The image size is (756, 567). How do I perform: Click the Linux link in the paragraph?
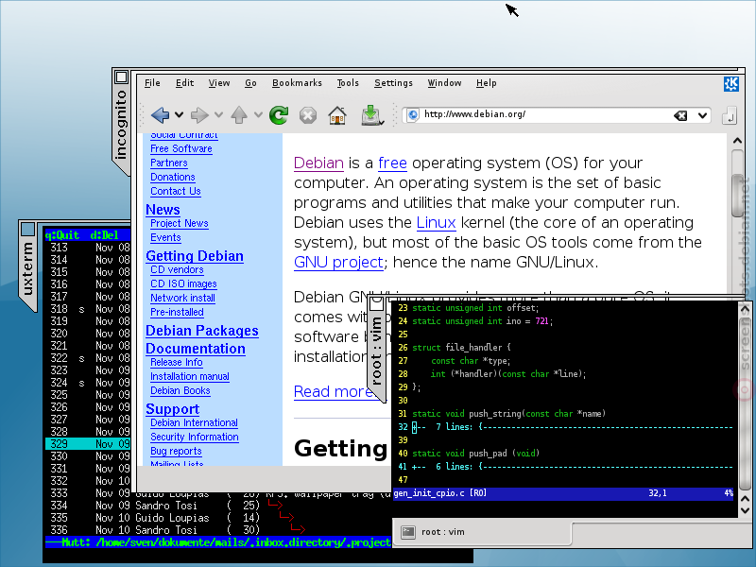click(436, 223)
